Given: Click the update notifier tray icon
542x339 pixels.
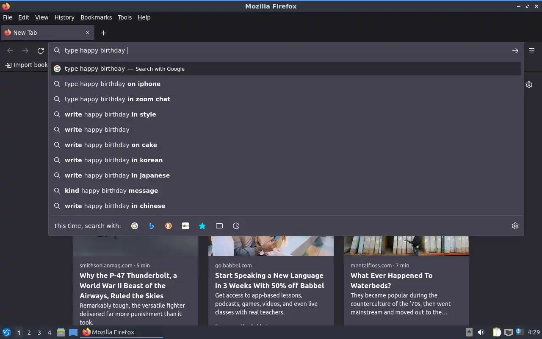Looking at the screenshot, I should point(520,332).
